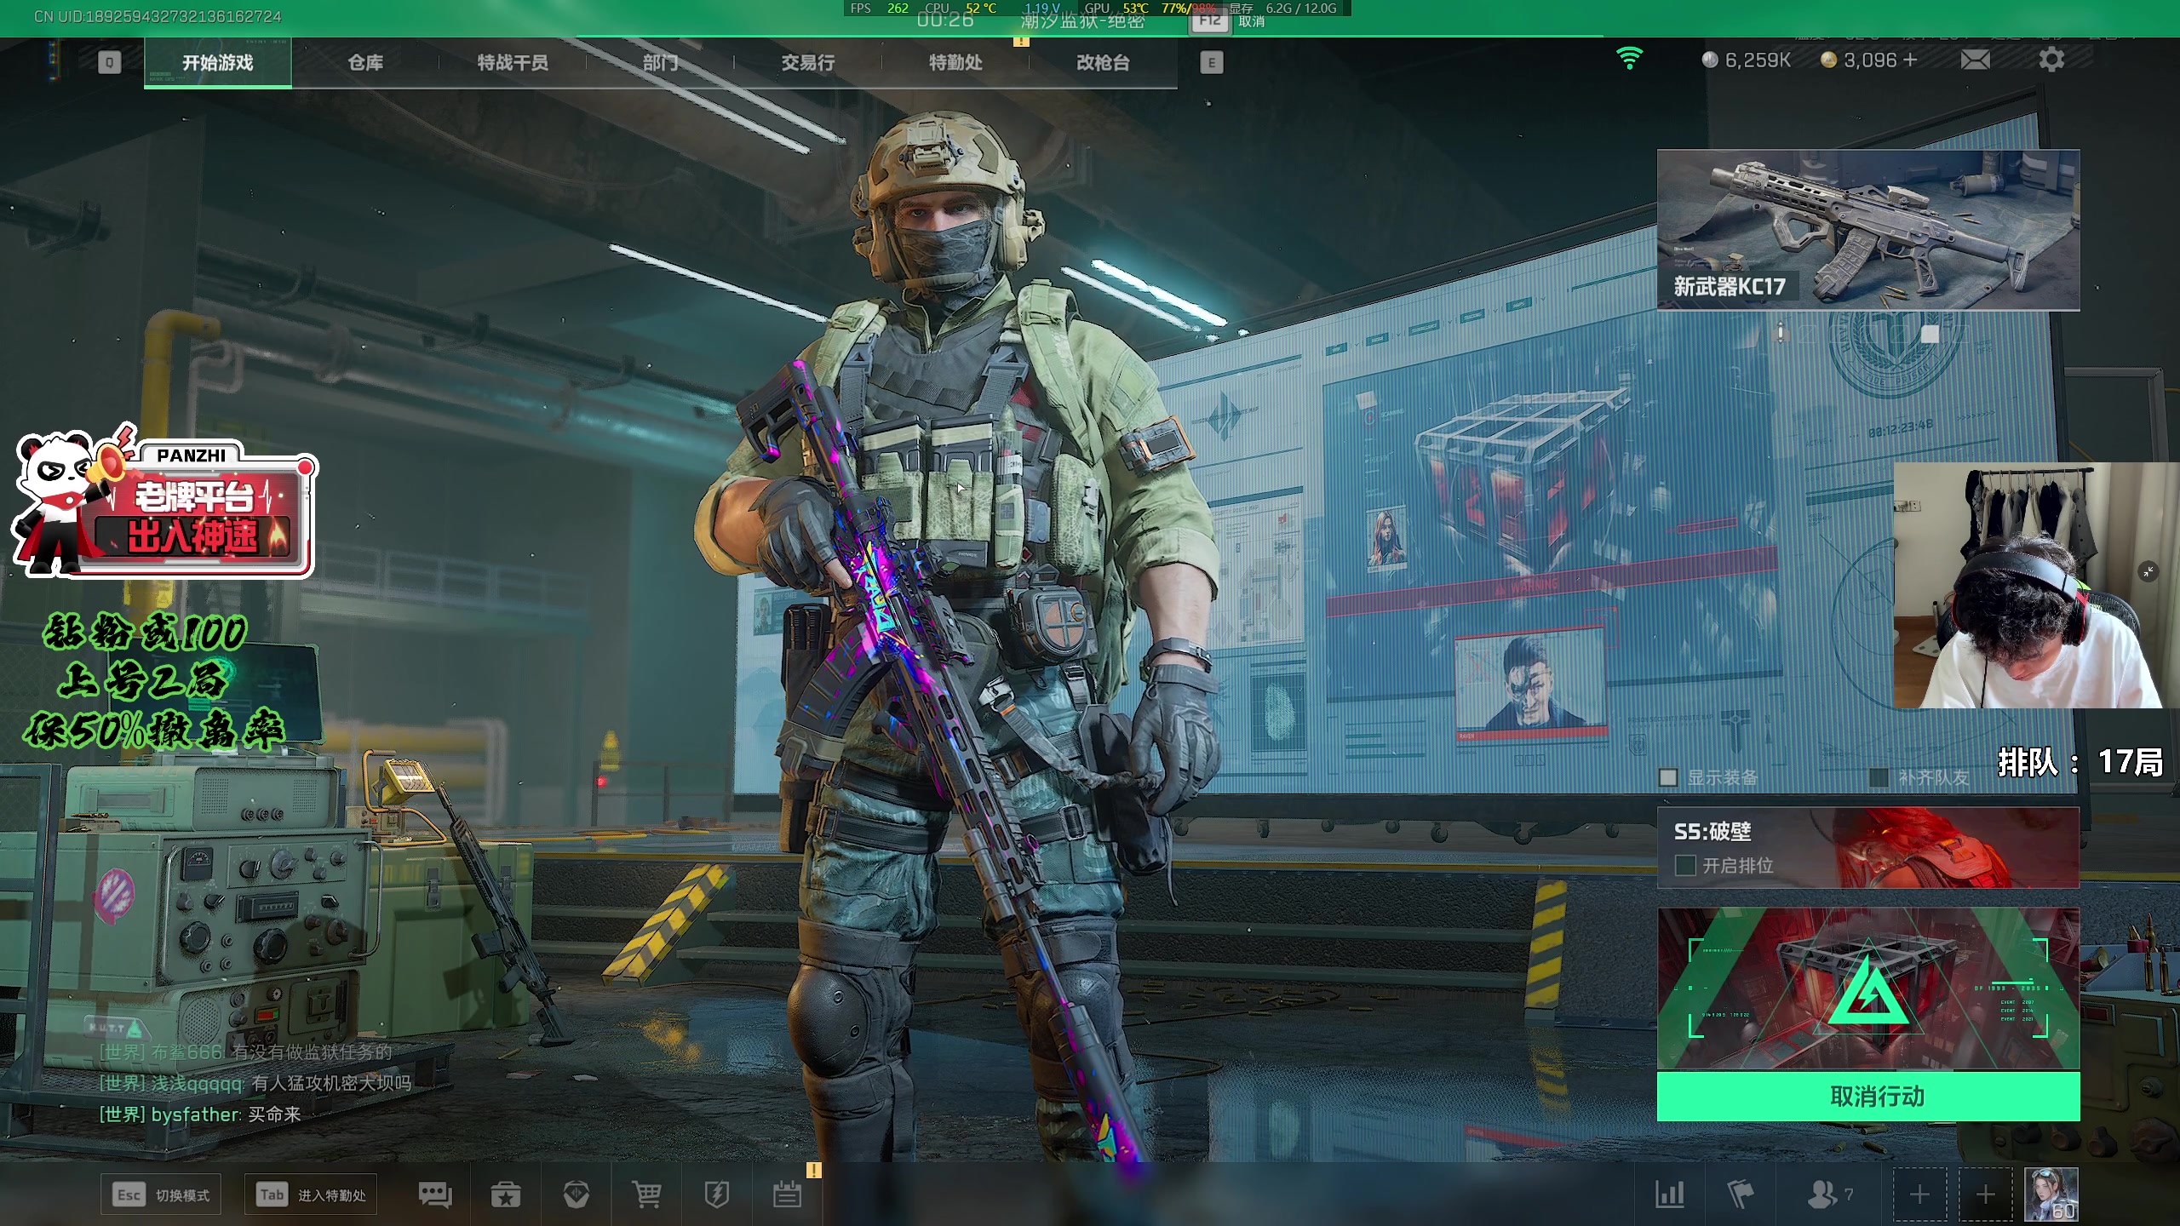Click the Esc 切换模式 button

click(161, 1195)
